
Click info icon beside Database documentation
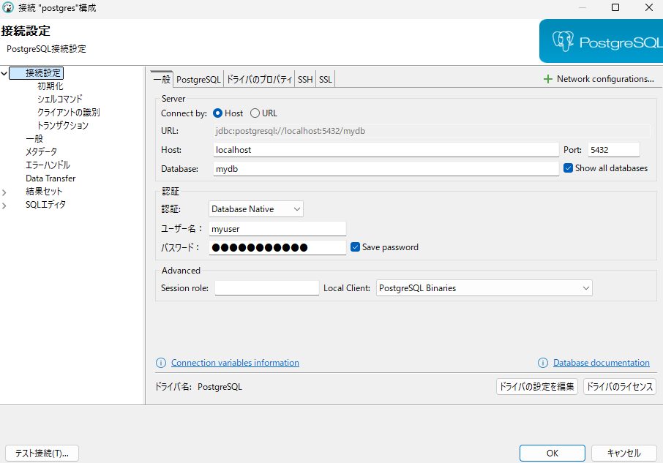(543, 363)
